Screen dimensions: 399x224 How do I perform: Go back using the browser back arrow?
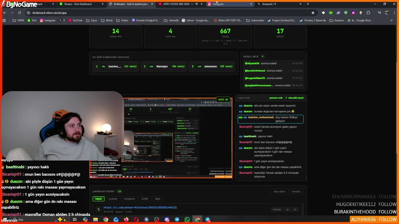click(4, 13)
